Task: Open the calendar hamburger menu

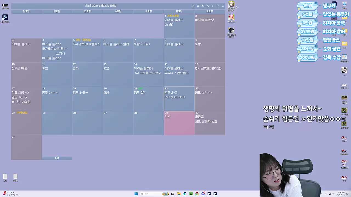Action: (x=223, y=6)
